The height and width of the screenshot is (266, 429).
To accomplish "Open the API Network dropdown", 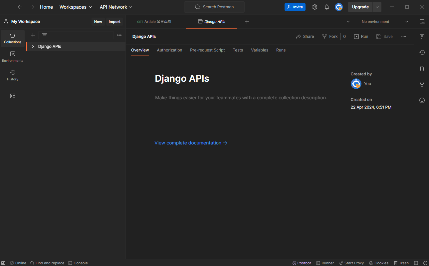I will [x=116, y=7].
